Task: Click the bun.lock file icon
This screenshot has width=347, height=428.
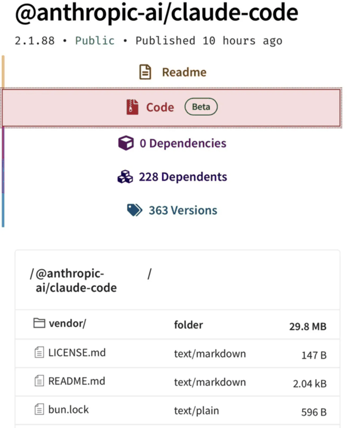Action: click(39, 410)
